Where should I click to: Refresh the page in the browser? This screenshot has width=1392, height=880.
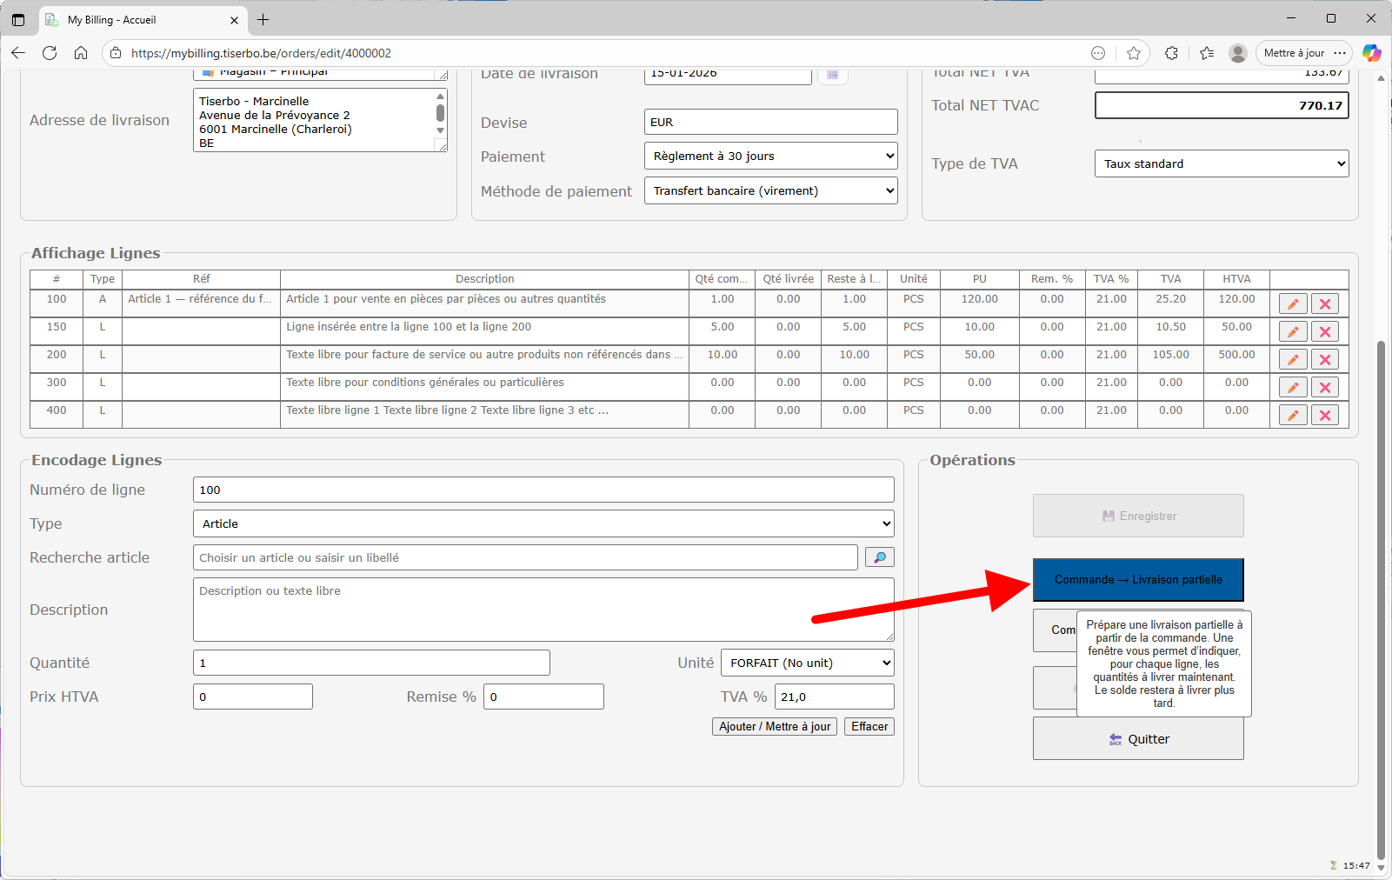coord(50,53)
